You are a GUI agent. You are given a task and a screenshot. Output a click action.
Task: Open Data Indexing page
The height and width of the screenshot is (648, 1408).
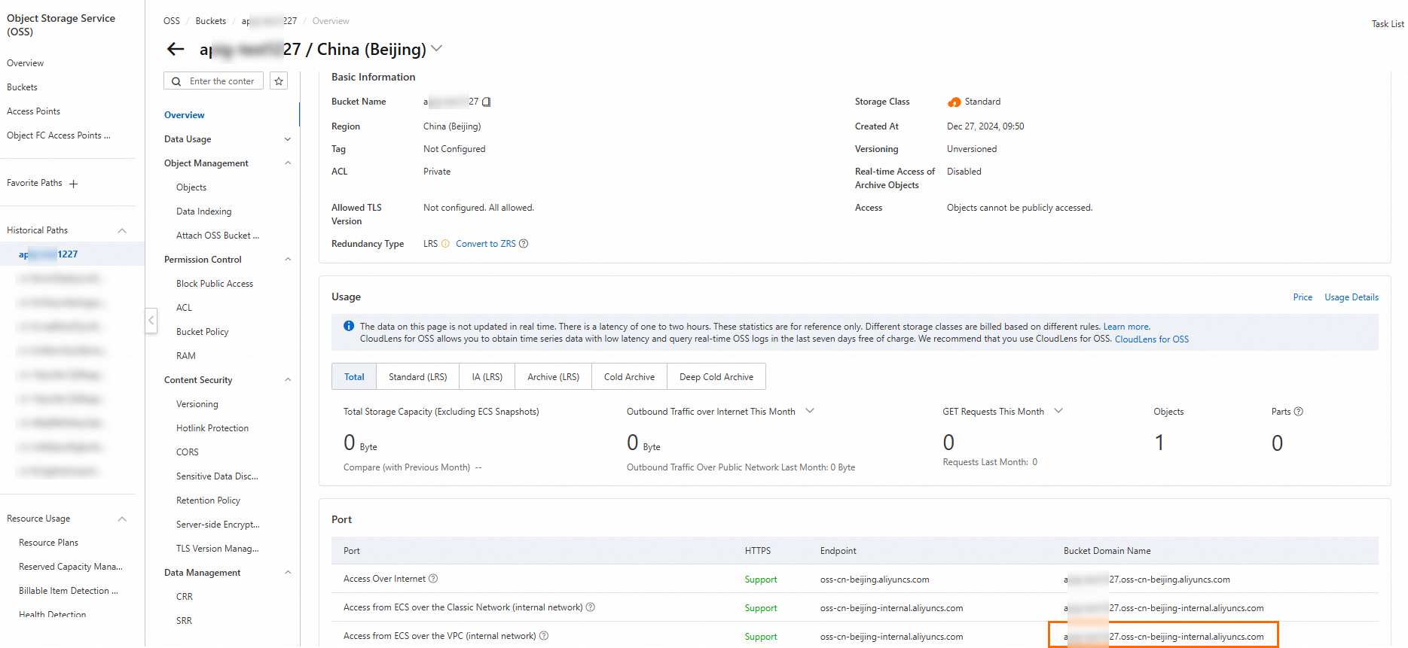204,211
